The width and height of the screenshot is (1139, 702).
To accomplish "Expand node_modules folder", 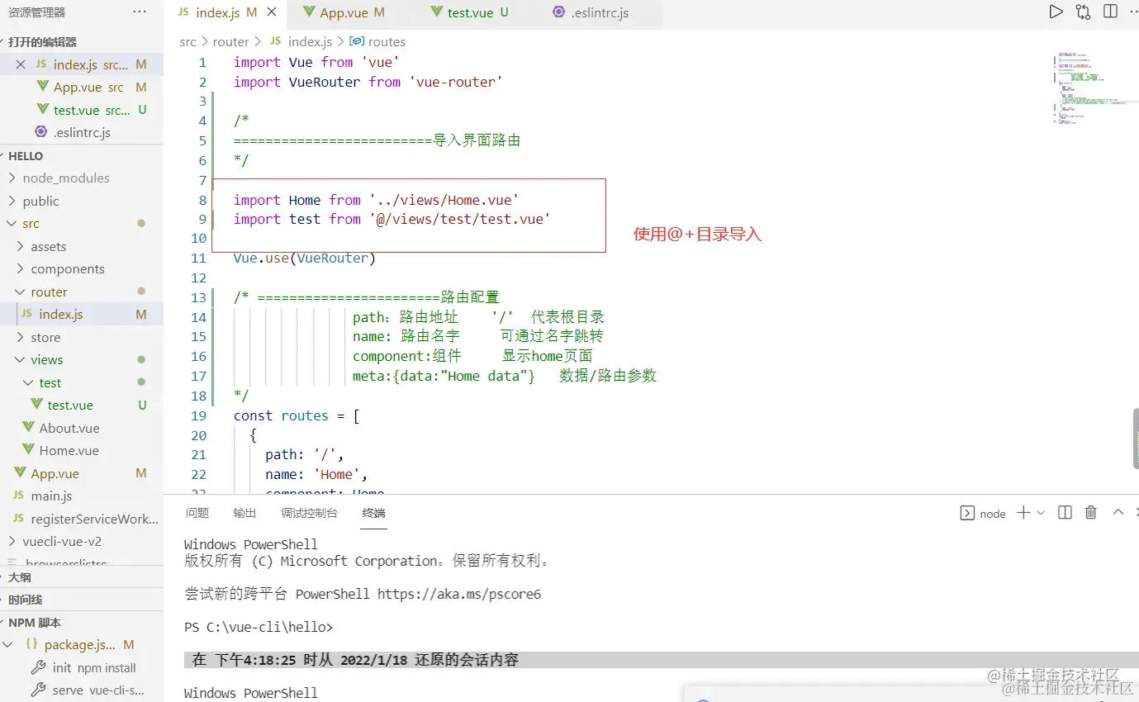I will [x=65, y=178].
